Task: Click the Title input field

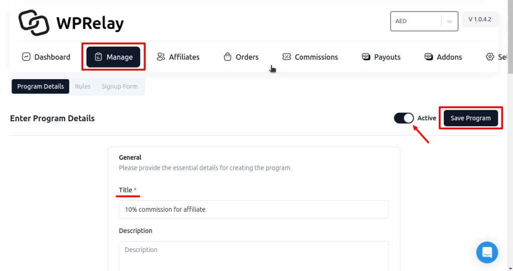Action: coord(253,209)
